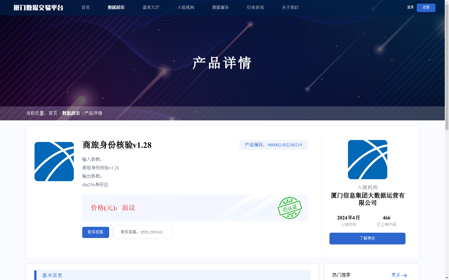Click the 了解更多 button

(367, 238)
